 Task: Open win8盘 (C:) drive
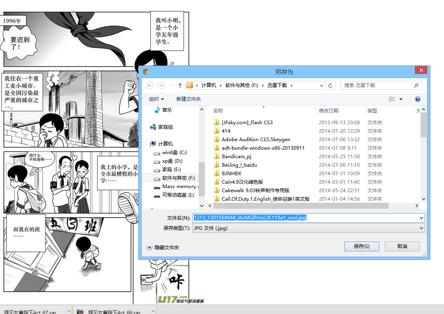pyautogui.click(x=170, y=153)
